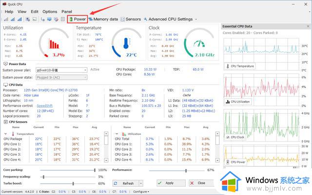Click the Refresh button
This screenshot has width=312, height=195.
pos(126,183)
